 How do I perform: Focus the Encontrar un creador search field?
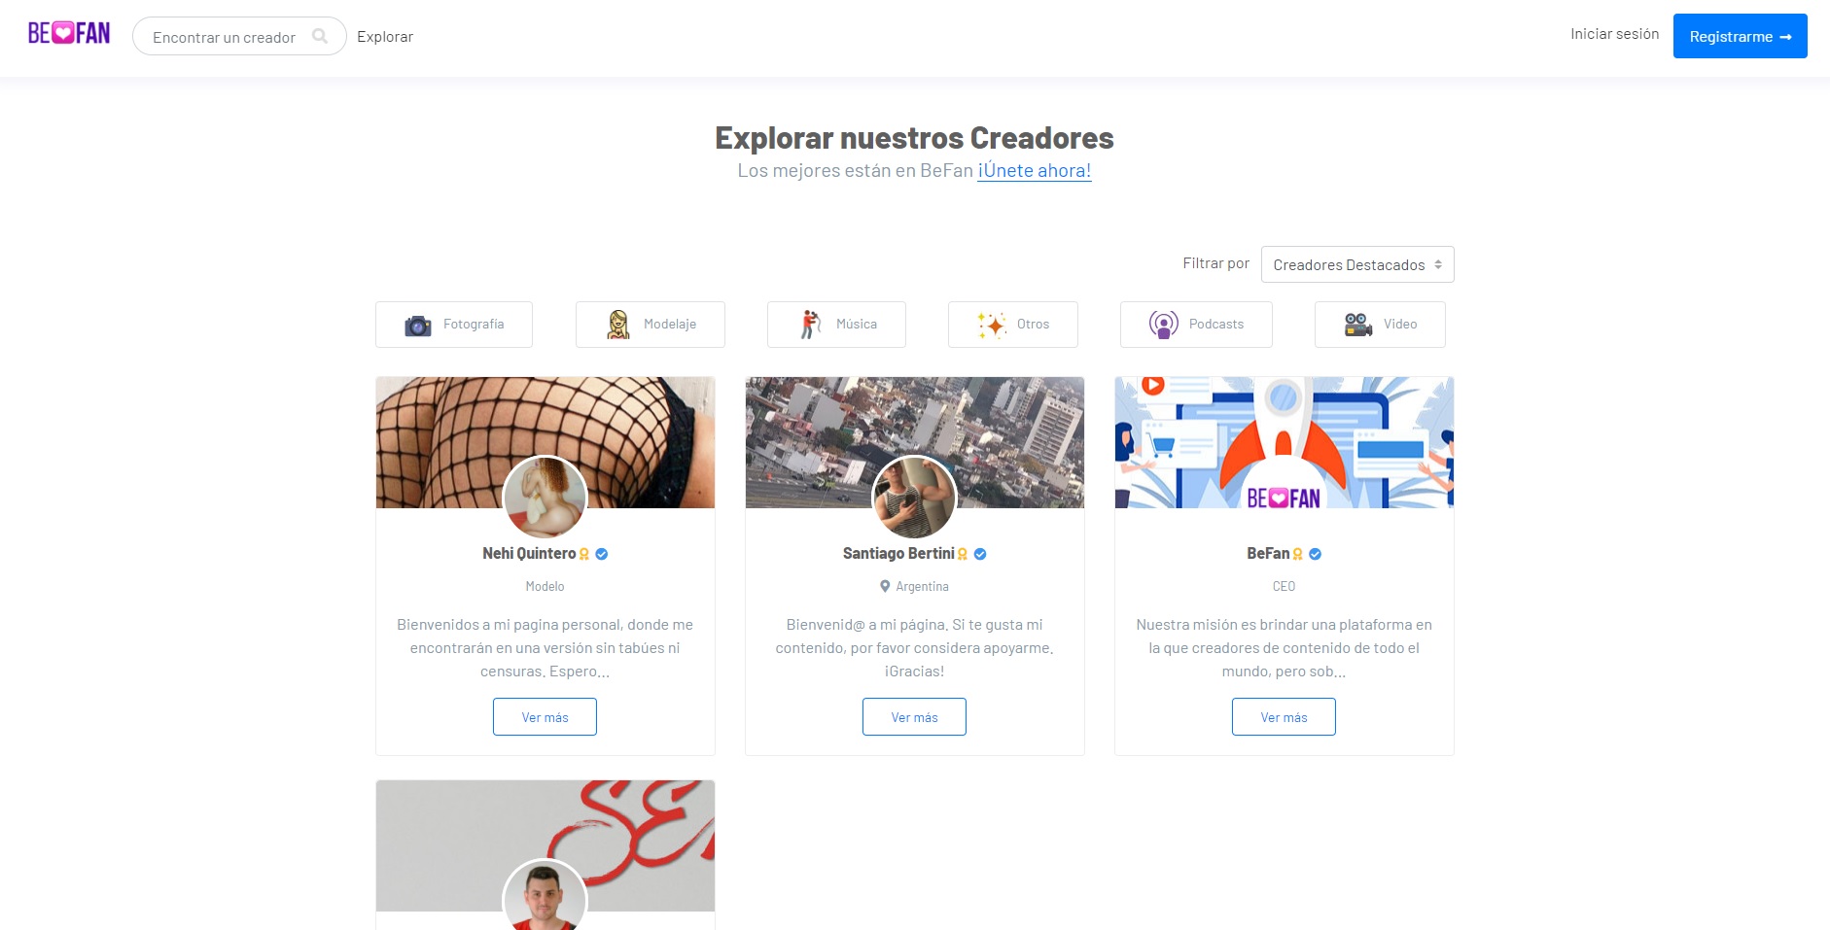239,36
